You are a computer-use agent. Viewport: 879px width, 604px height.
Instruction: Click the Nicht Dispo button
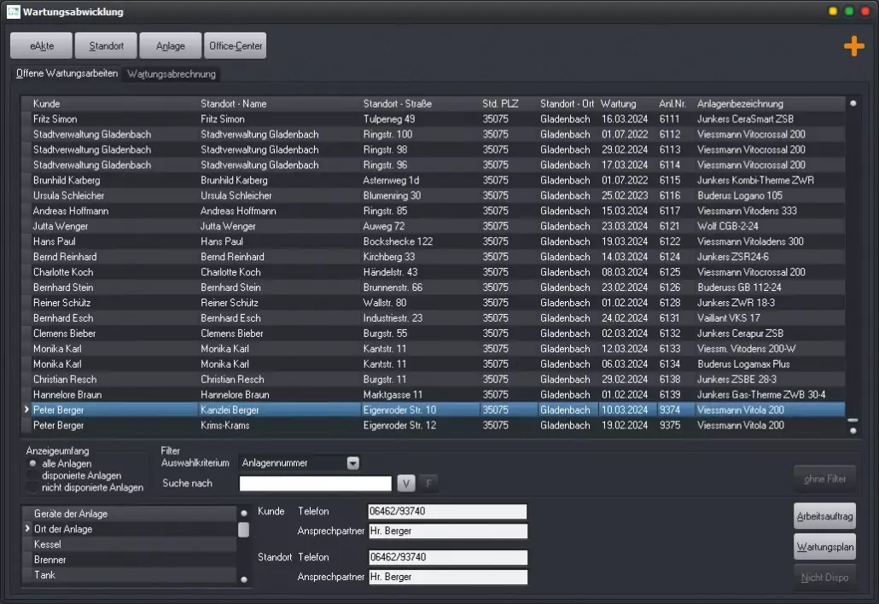click(x=824, y=577)
